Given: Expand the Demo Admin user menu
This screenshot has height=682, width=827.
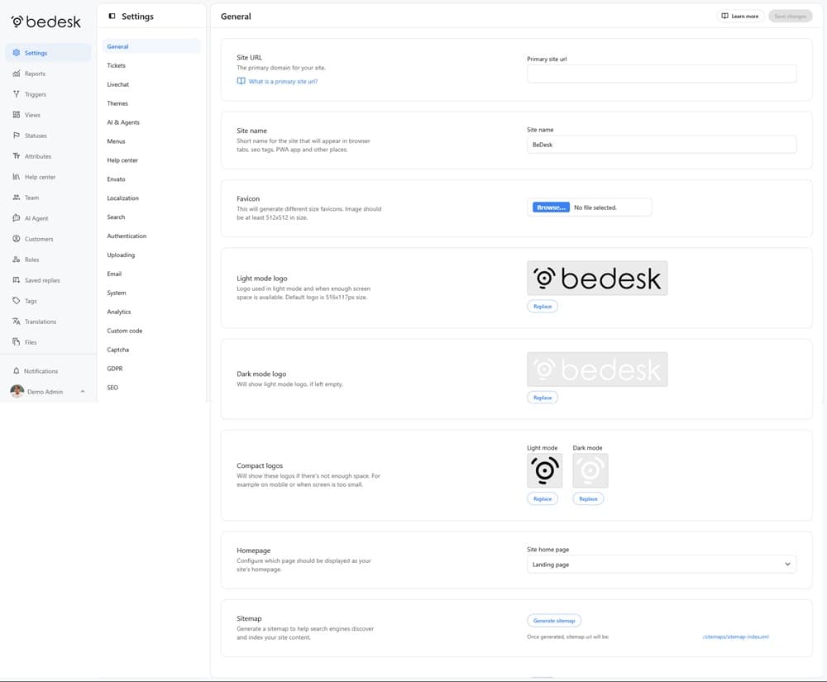Looking at the screenshot, I should 82,392.
